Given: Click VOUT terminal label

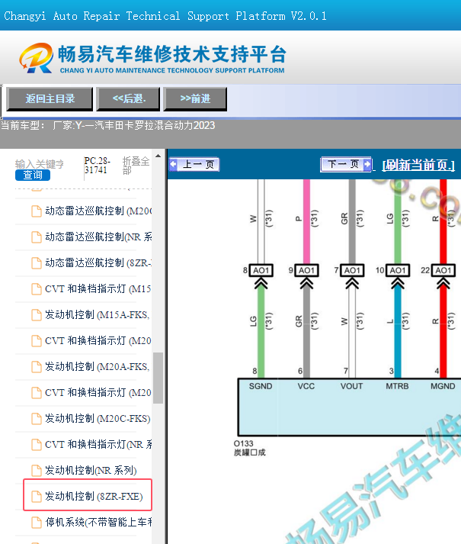Looking at the screenshot, I should coord(351,386).
